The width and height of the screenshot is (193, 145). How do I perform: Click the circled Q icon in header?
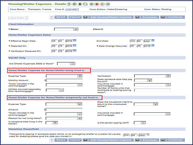pyautogui.click(x=92, y=4)
